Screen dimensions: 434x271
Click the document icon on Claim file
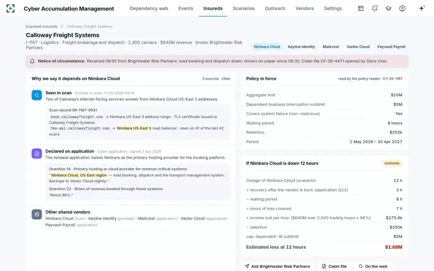pyautogui.click(x=324, y=266)
